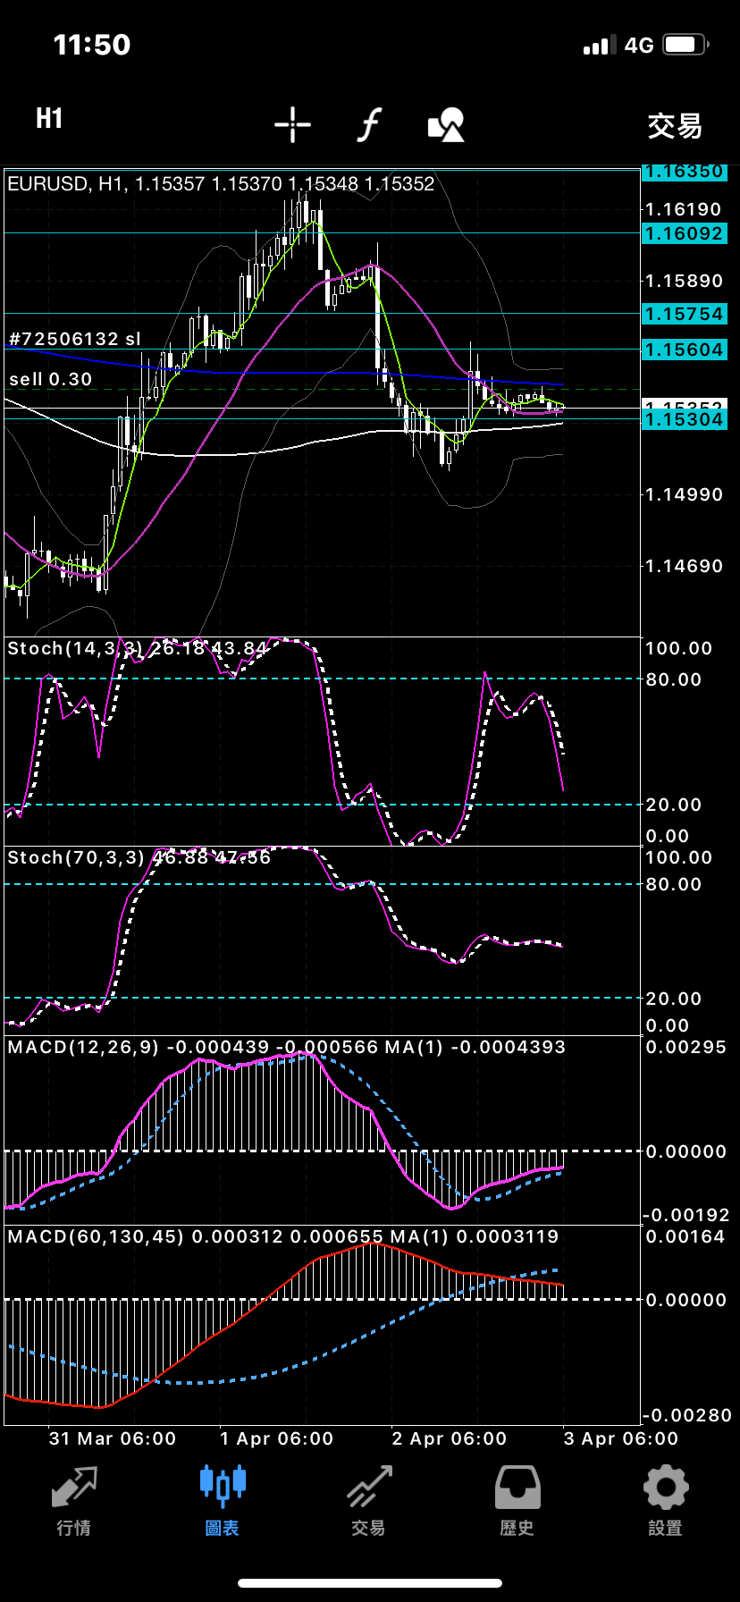Open the Trade tab at bottom

[x=369, y=1500]
